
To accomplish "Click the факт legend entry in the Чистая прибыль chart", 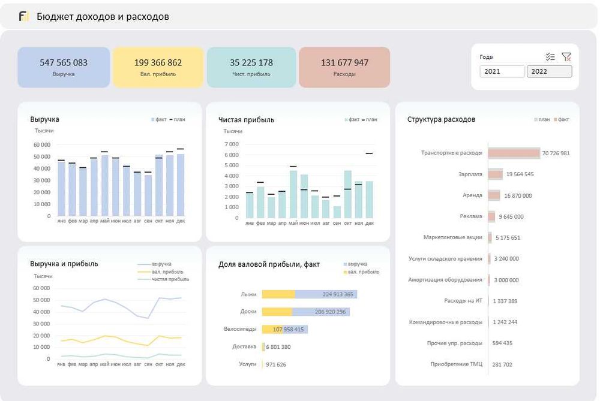I will [x=352, y=119].
